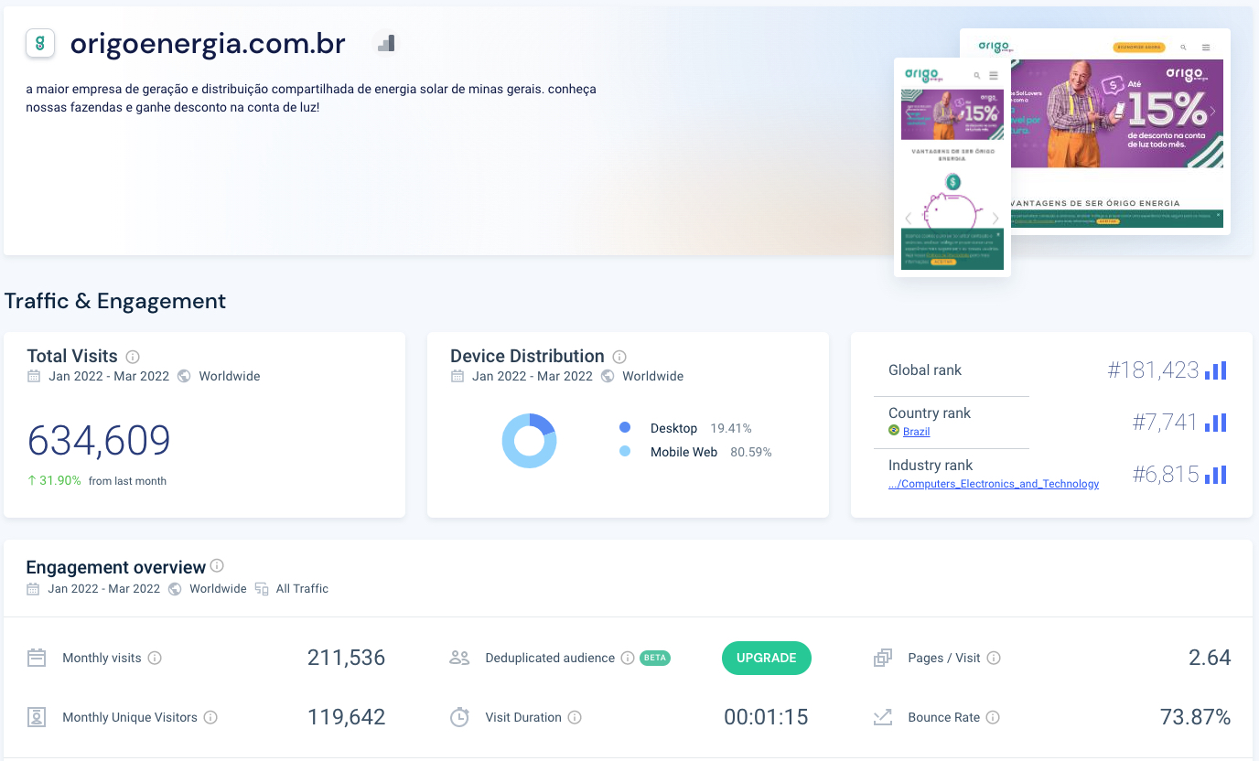Click the Pages / Visit info icon
The width and height of the screenshot is (1259, 761).
point(994,658)
